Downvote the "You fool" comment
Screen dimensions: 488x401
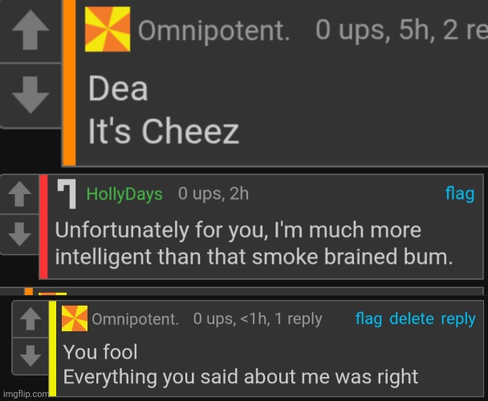point(30,354)
